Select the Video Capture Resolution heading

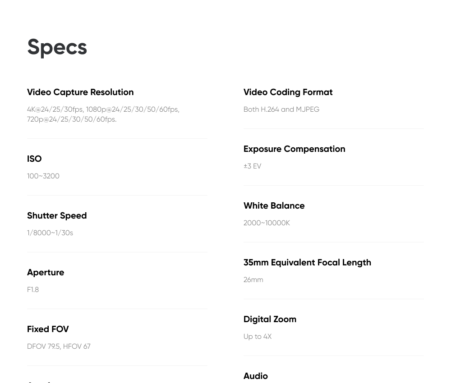(80, 92)
